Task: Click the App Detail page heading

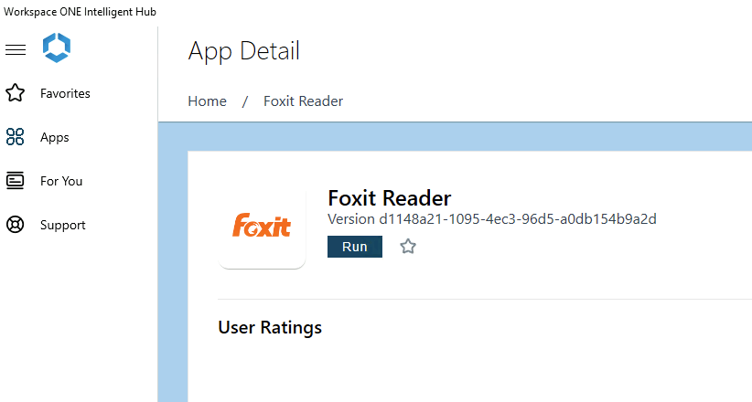Action: point(243,51)
